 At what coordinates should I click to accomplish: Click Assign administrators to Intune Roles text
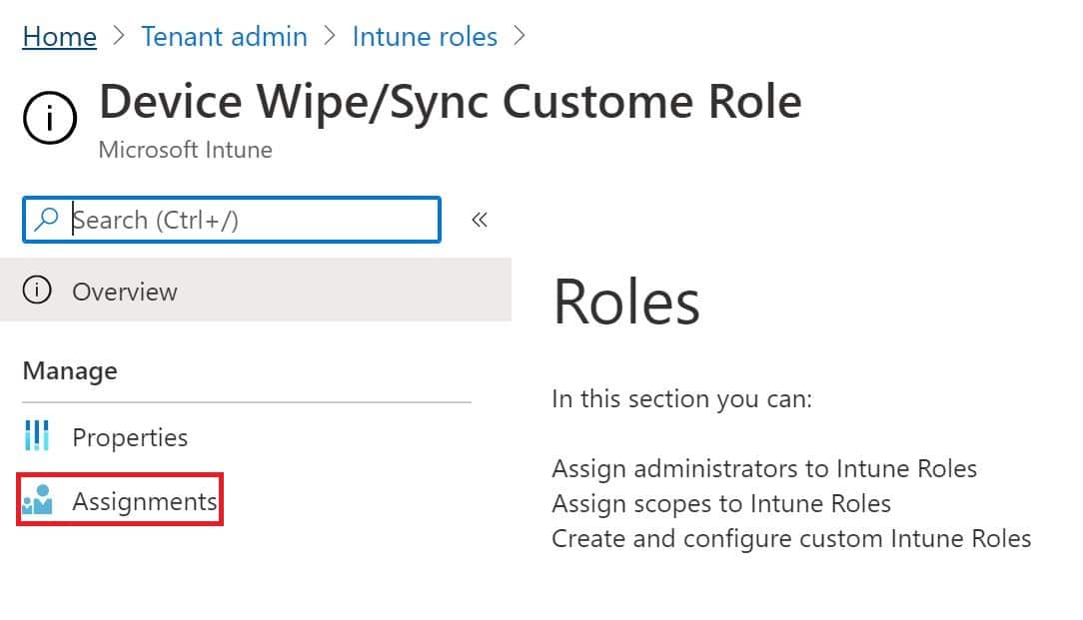pyautogui.click(x=764, y=468)
